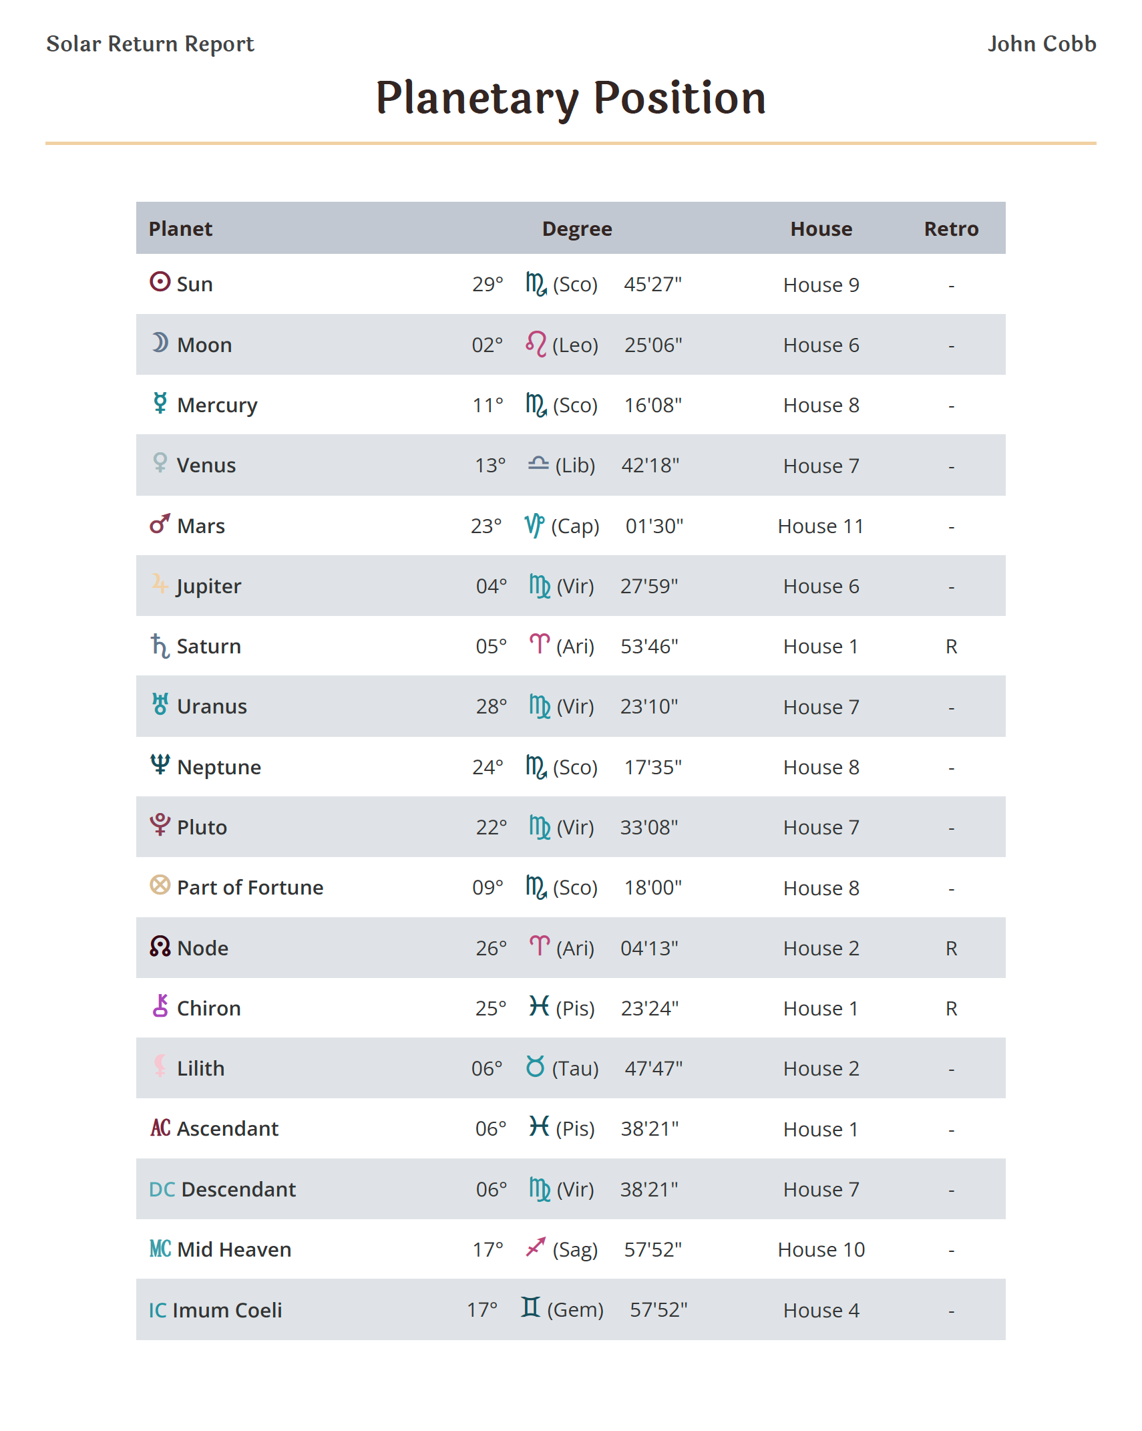Click the Planetary Position title
This screenshot has height=1431, width=1142.
tap(570, 98)
